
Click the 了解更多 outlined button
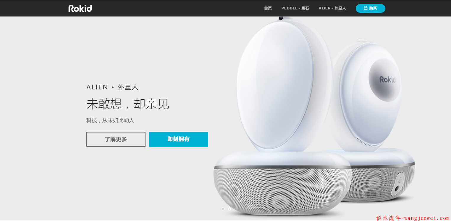116,139
